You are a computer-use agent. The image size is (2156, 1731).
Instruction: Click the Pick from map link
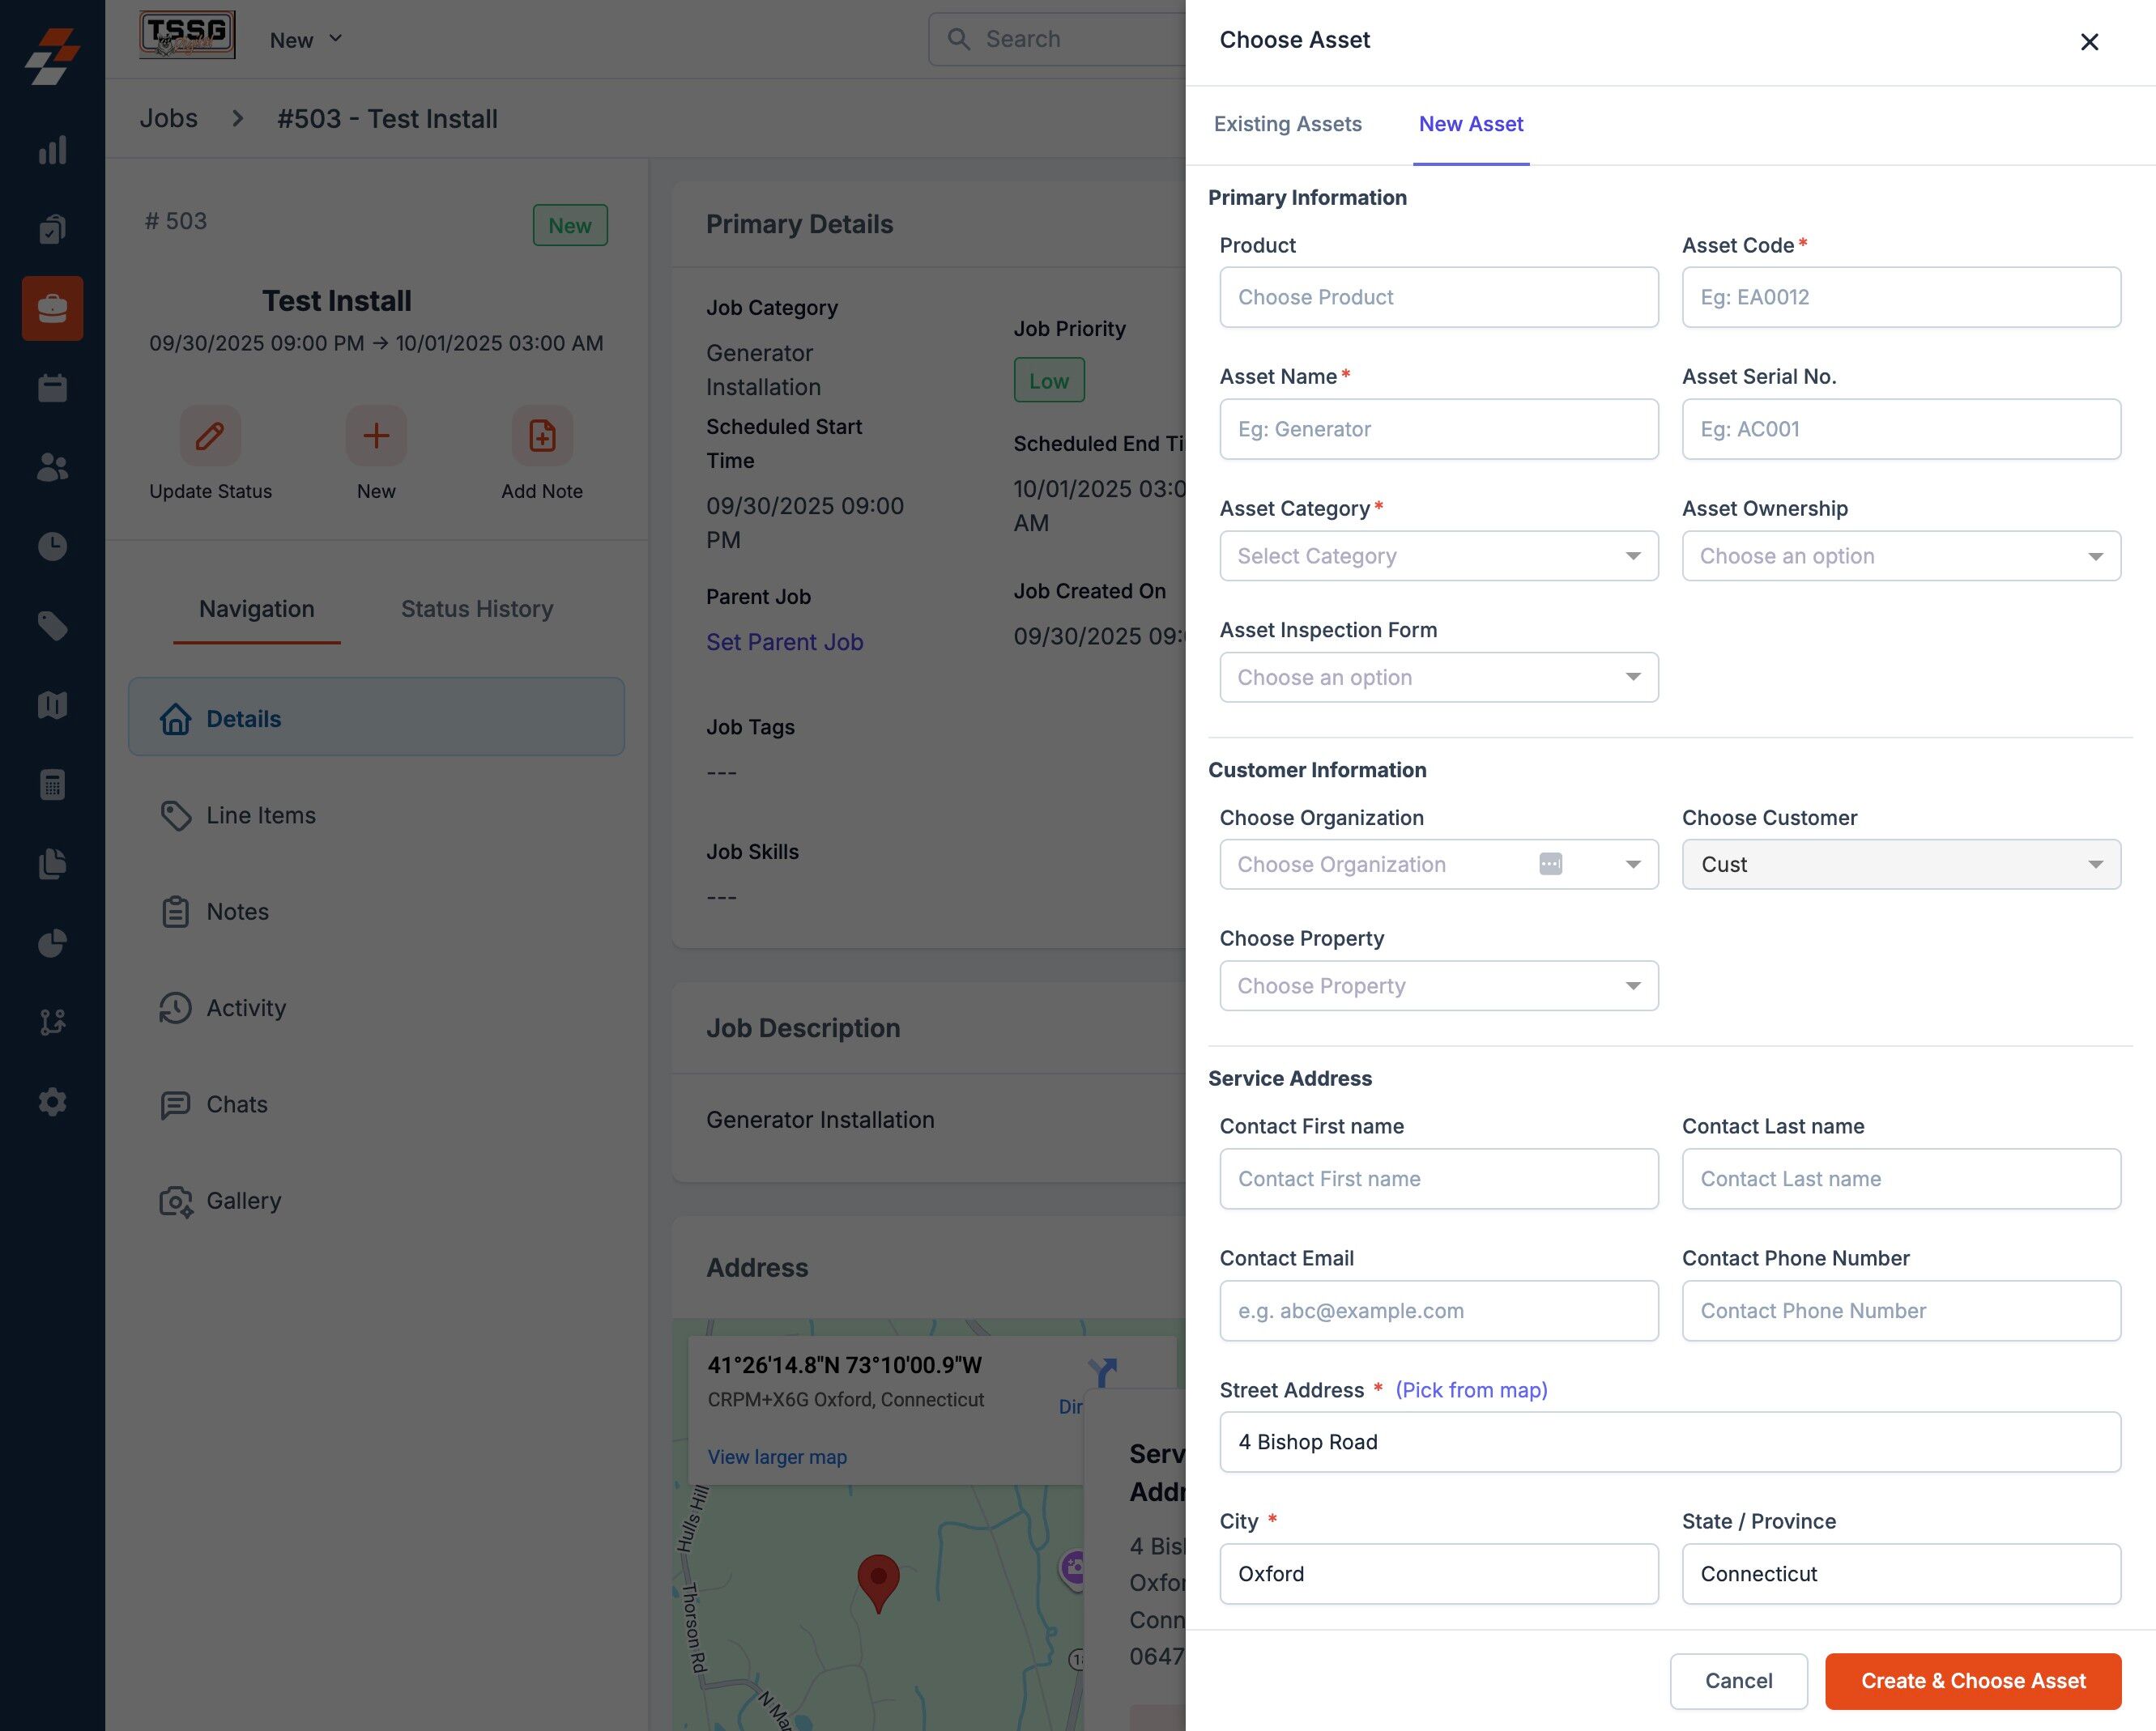click(x=1471, y=1390)
